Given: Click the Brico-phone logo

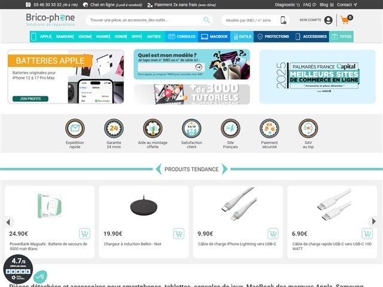Looking at the screenshot, I should 50,20.
